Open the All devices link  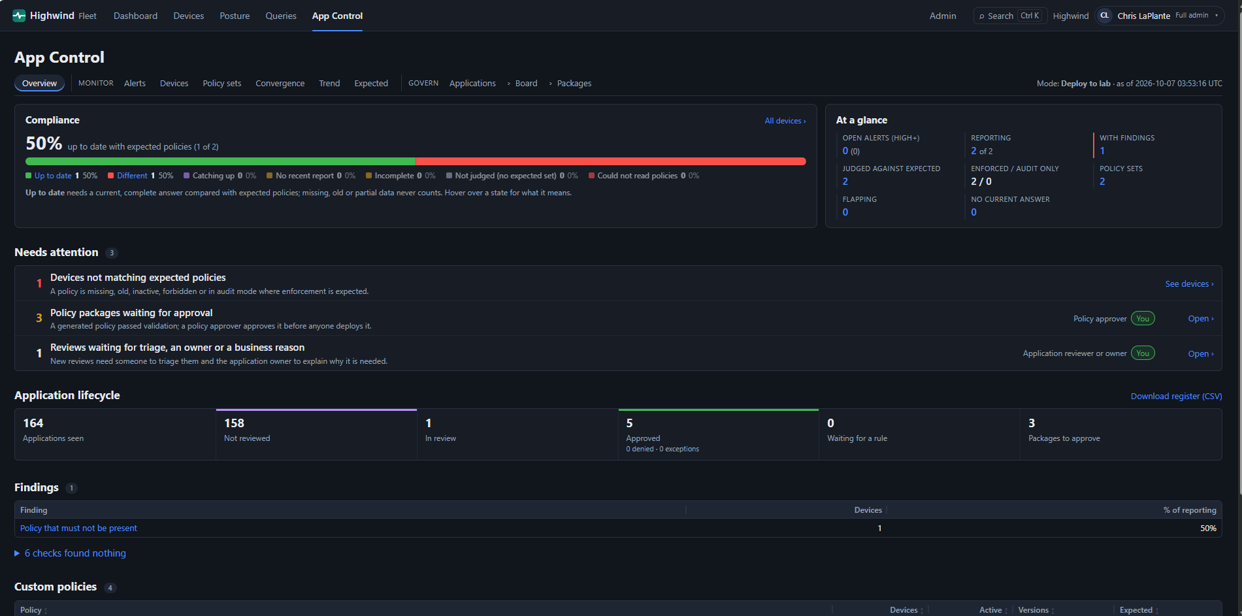785,121
